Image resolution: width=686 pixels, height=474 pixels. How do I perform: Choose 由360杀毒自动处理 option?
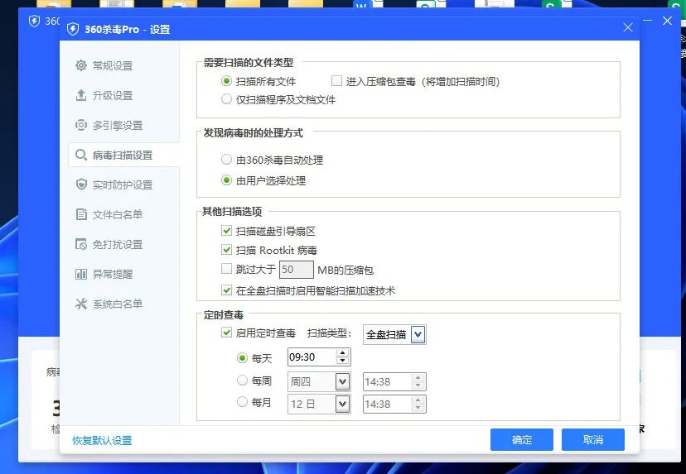click(226, 160)
